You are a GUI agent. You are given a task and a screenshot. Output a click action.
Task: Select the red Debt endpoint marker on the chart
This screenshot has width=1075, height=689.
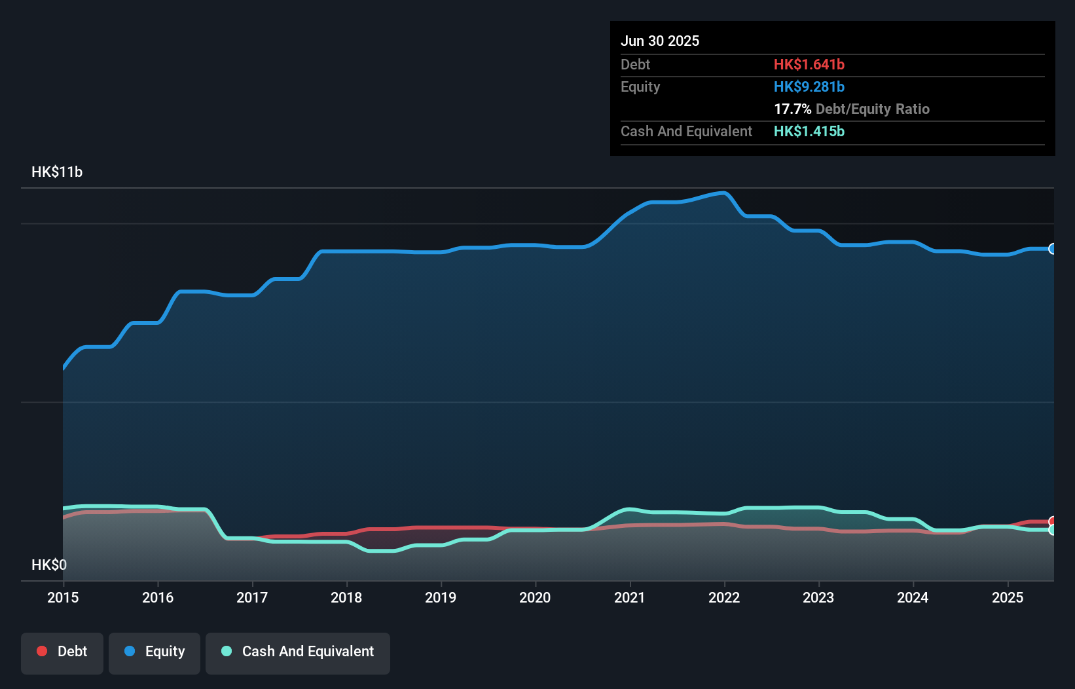(1053, 521)
